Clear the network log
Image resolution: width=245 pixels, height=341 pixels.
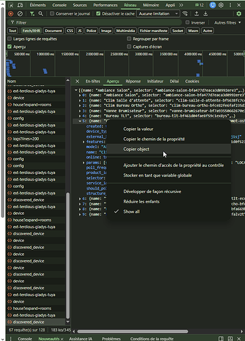tap(20, 14)
